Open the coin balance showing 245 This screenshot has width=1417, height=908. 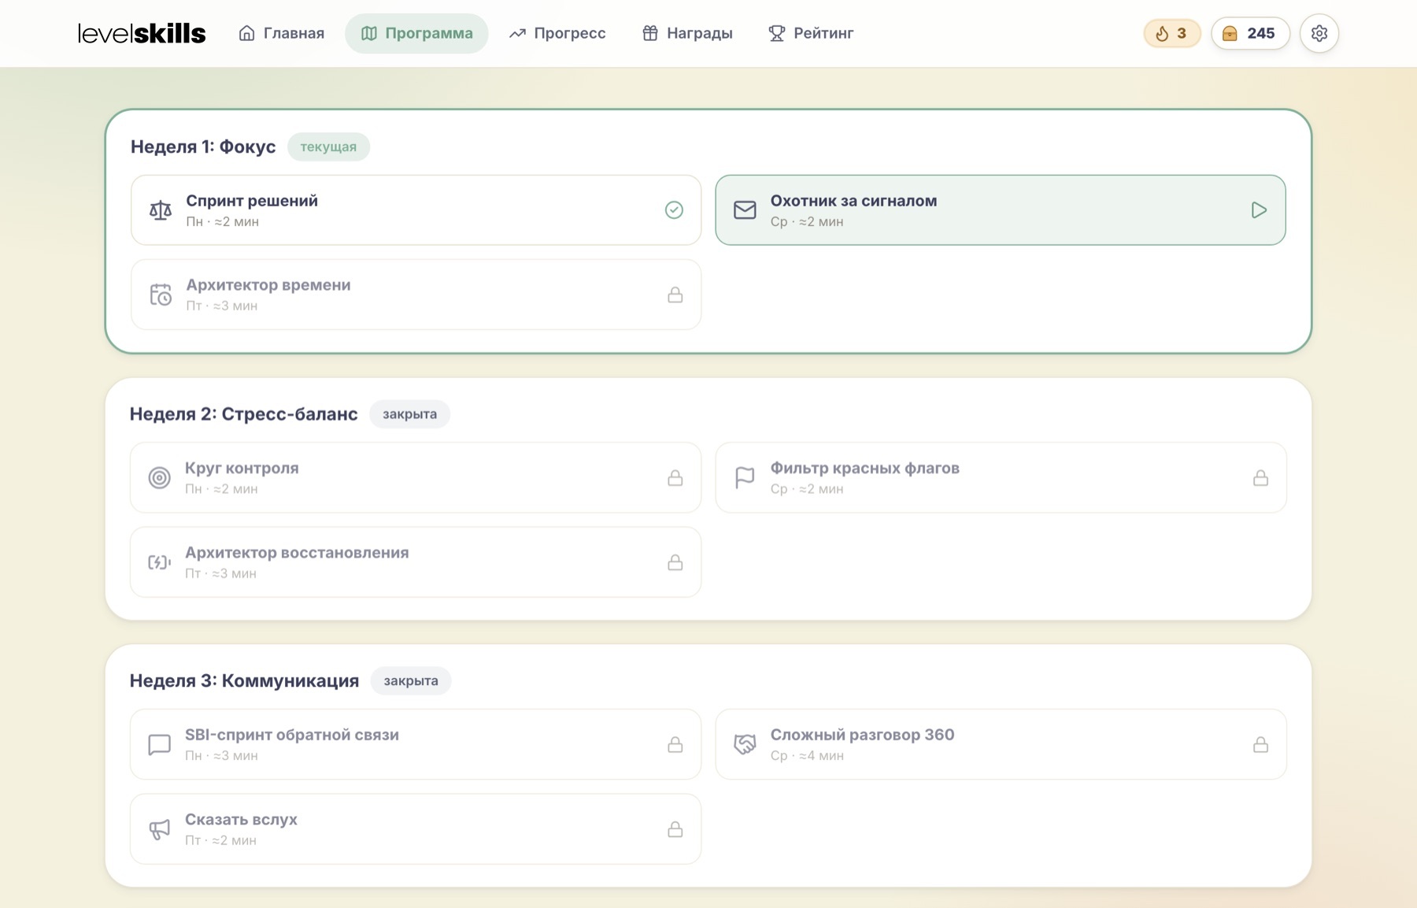[1250, 33]
